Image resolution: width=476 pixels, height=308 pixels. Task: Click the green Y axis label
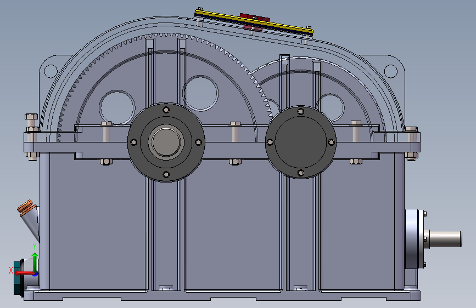(x=35, y=247)
